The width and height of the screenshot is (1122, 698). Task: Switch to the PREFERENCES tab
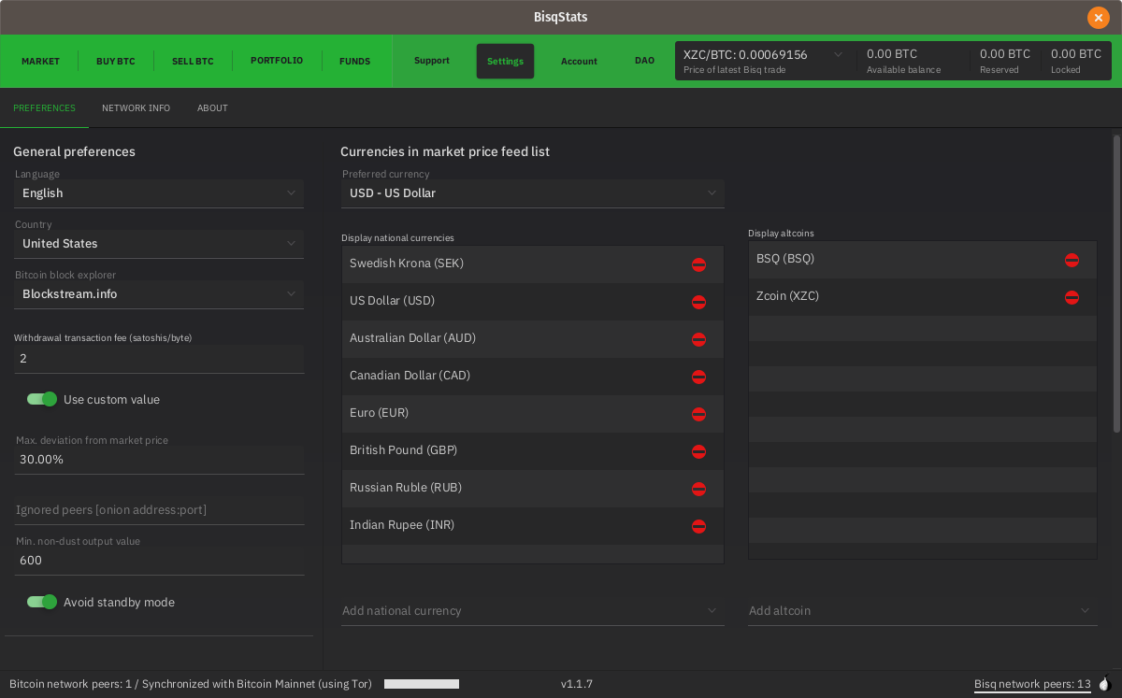pyautogui.click(x=44, y=108)
